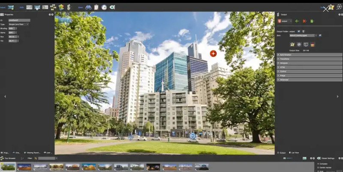The width and height of the screenshot is (343, 172).
Task: Open the binoculars view tool
Action: pyautogui.click(x=88, y=7)
